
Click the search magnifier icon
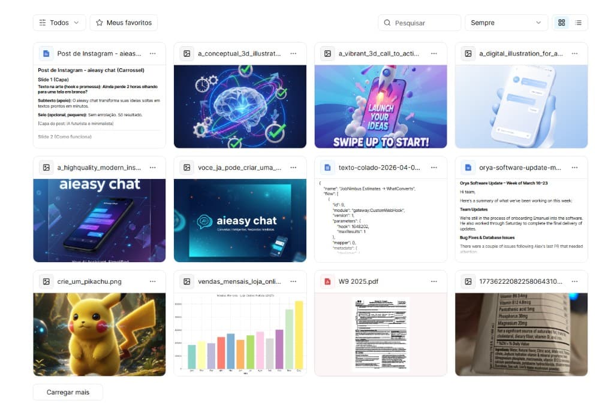[x=387, y=23]
